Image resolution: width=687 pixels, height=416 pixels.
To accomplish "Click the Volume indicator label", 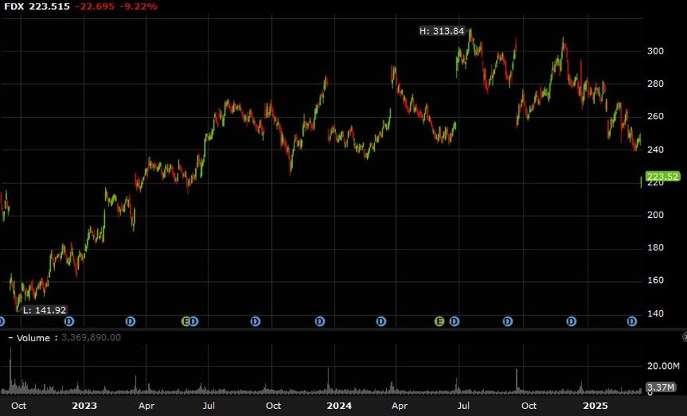I will pyautogui.click(x=33, y=338).
